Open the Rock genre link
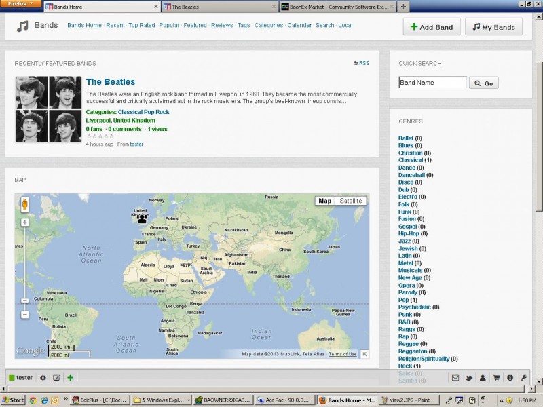This screenshot has height=407, width=543. click(x=405, y=366)
